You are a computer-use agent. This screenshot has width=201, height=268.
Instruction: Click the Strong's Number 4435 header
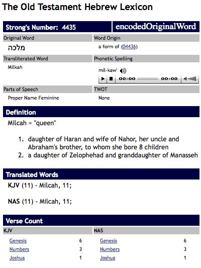[x=57, y=27]
